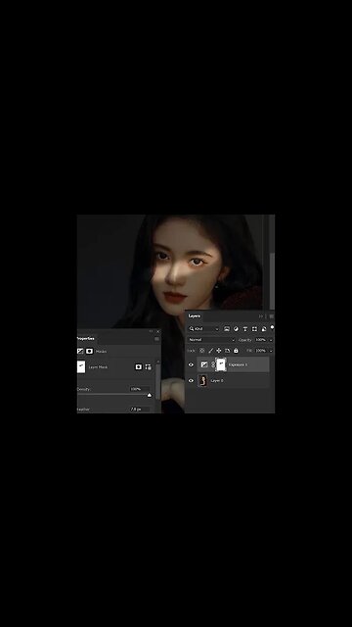Image resolution: width=352 pixels, height=627 pixels.
Task: Click Properties panel vertical scrollbar
Action: (158, 381)
